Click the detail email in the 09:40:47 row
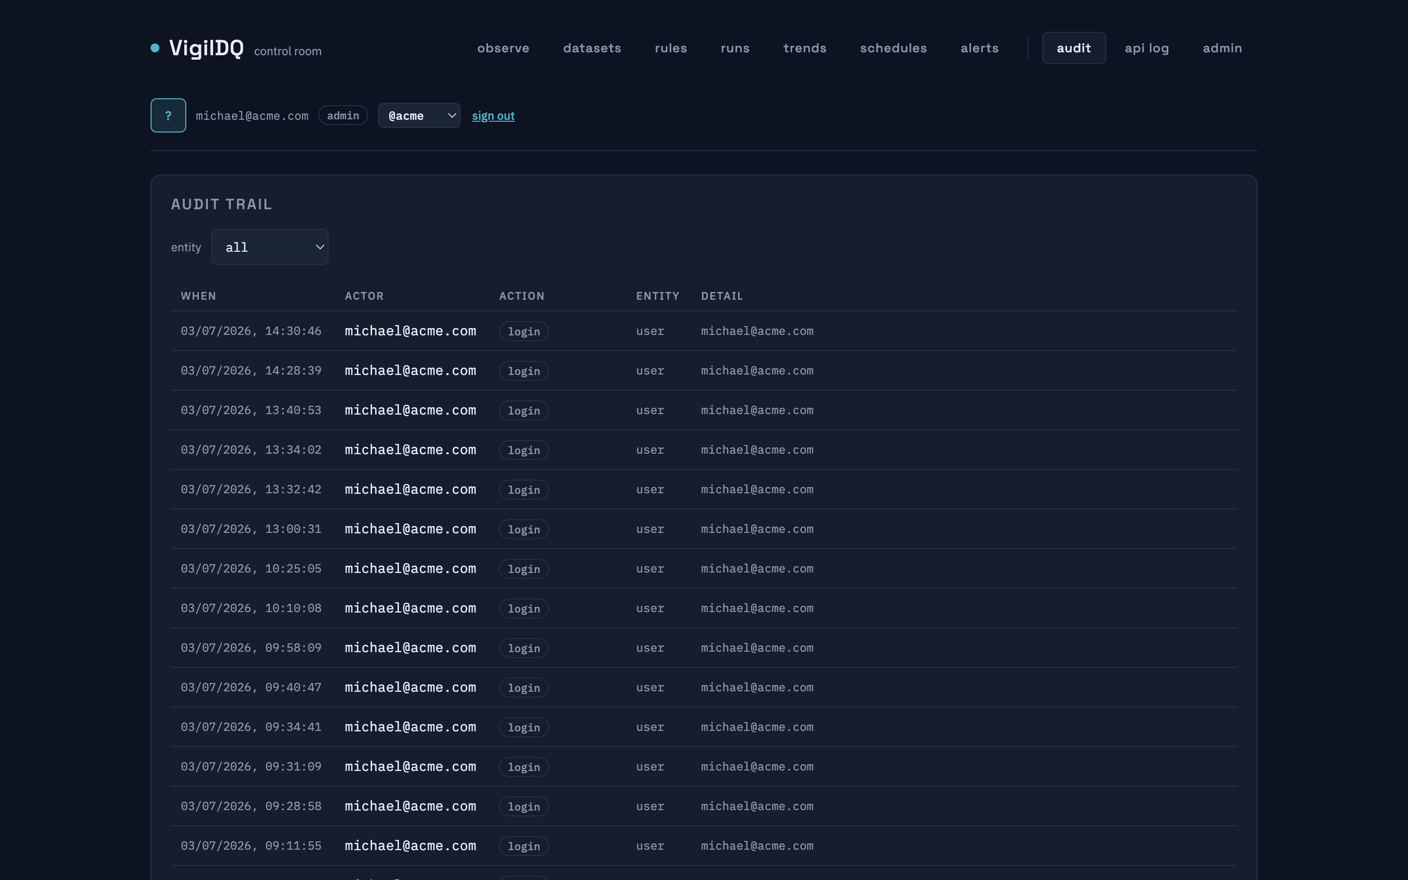The width and height of the screenshot is (1408, 880). point(757,687)
